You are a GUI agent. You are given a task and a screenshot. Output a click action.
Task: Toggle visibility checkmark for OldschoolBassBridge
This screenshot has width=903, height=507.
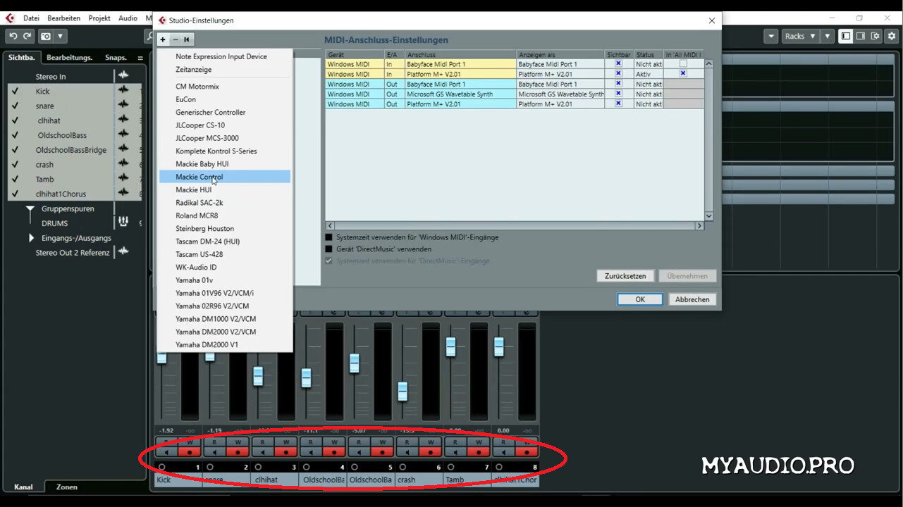[x=15, y=149]
